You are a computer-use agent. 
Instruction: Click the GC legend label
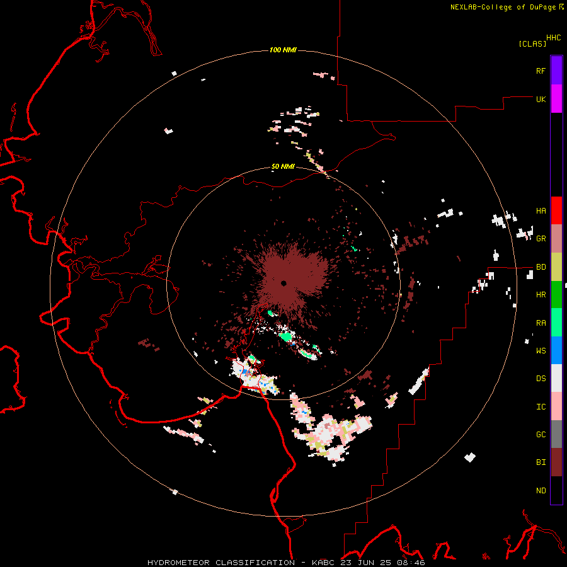tap(541, 435)
